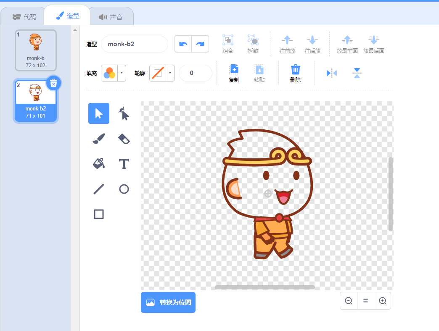Select the Brush tool

point(99,139)
